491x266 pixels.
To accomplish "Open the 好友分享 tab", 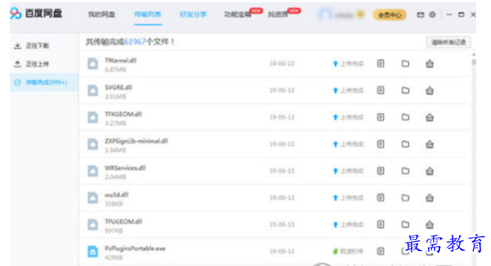I will tap(193, 14).
